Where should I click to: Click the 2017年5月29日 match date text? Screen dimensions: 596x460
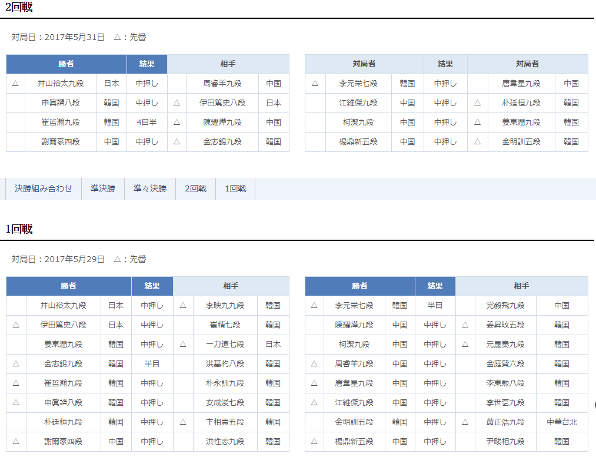[x=74, y=259]
